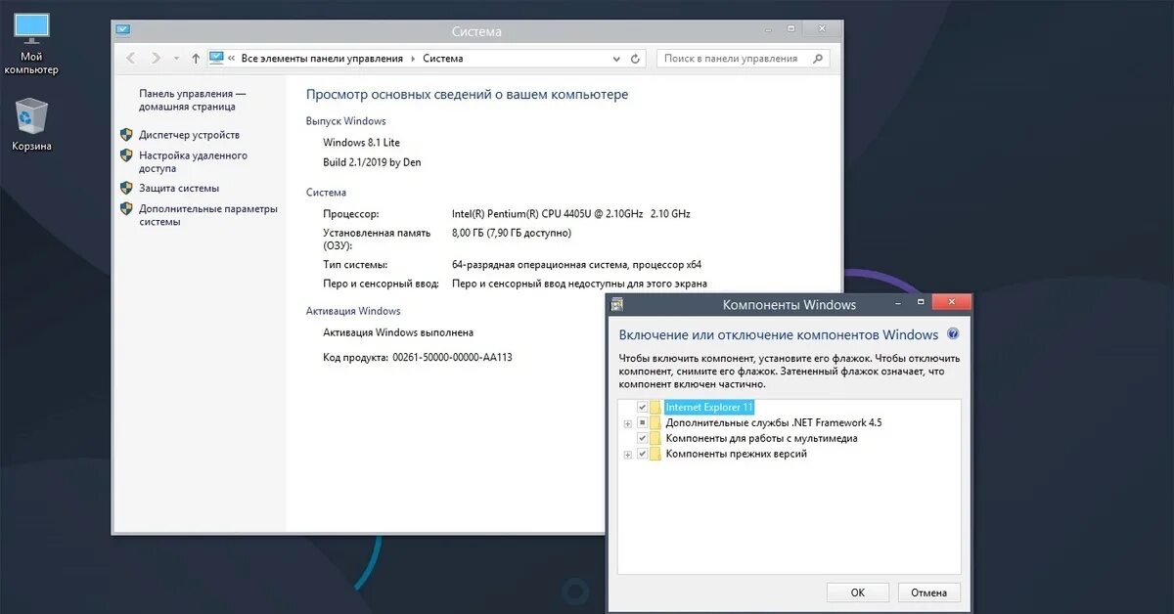Go forward with the right arrow
Viewport: 1174px width, 614px height.
click(x=157, y=59)
